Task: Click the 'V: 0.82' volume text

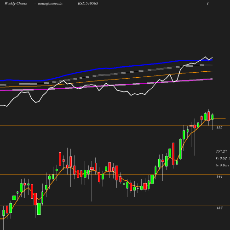Action: click(221, 158)
